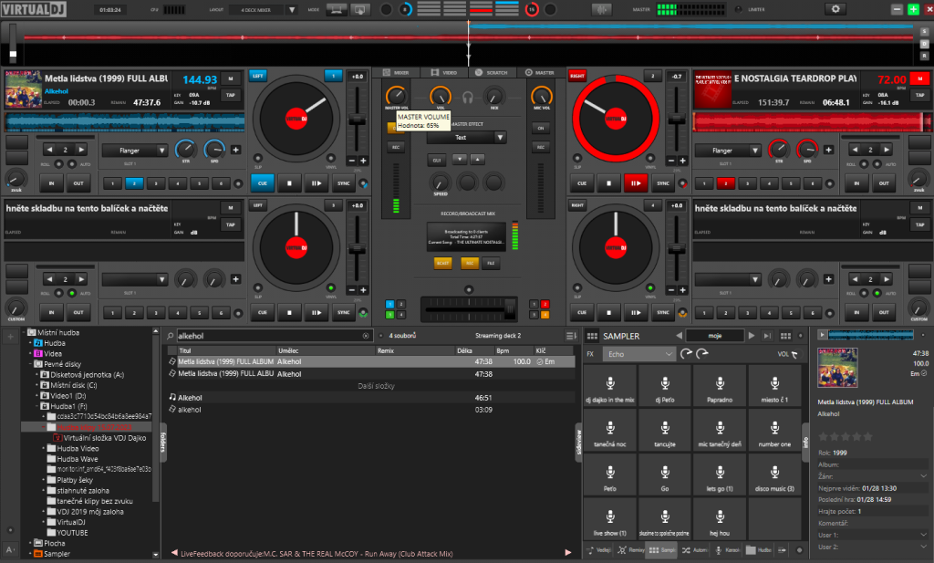Click the TAP button on the right deck
The height and width of the screenshot is (563, 934).
[x=918, y=95]
